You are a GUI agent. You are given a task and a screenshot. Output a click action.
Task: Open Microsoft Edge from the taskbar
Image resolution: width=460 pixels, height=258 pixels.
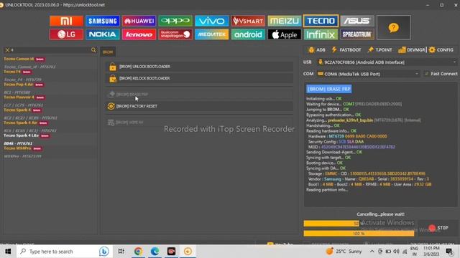coord(155,252)
